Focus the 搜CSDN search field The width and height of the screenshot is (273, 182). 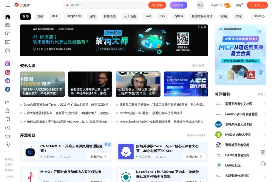(x=104, y=5)
